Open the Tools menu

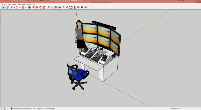(24, 4)
